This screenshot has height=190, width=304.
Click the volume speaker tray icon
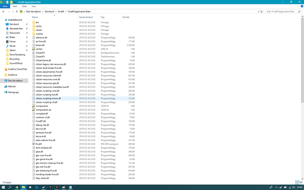coord(294,187)
